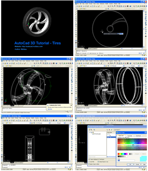Screen dimensions: 148x171
Task: Open layer dropdown in the single-spoke sketch window
Action: [105, 9]
